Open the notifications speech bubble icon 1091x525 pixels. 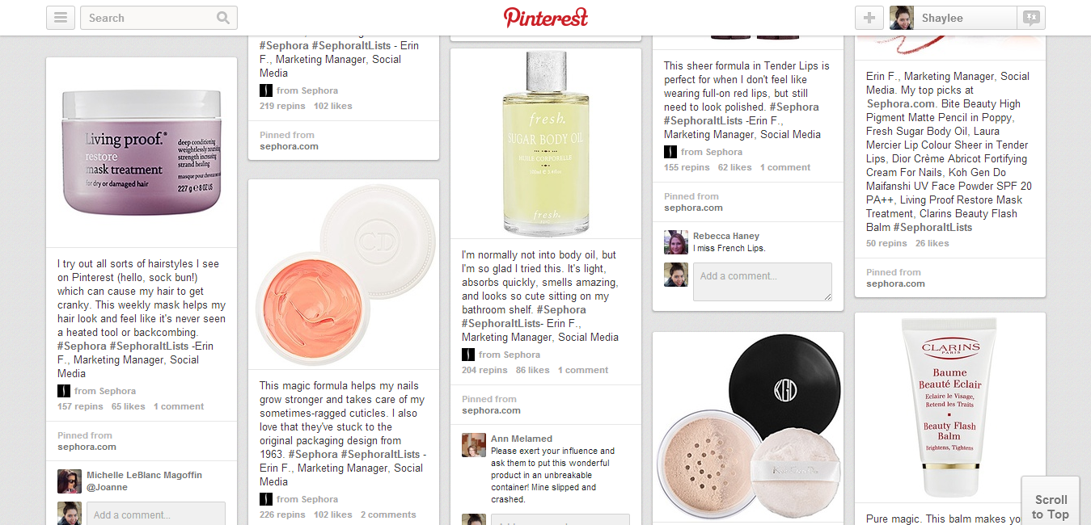pos(1031,18)
